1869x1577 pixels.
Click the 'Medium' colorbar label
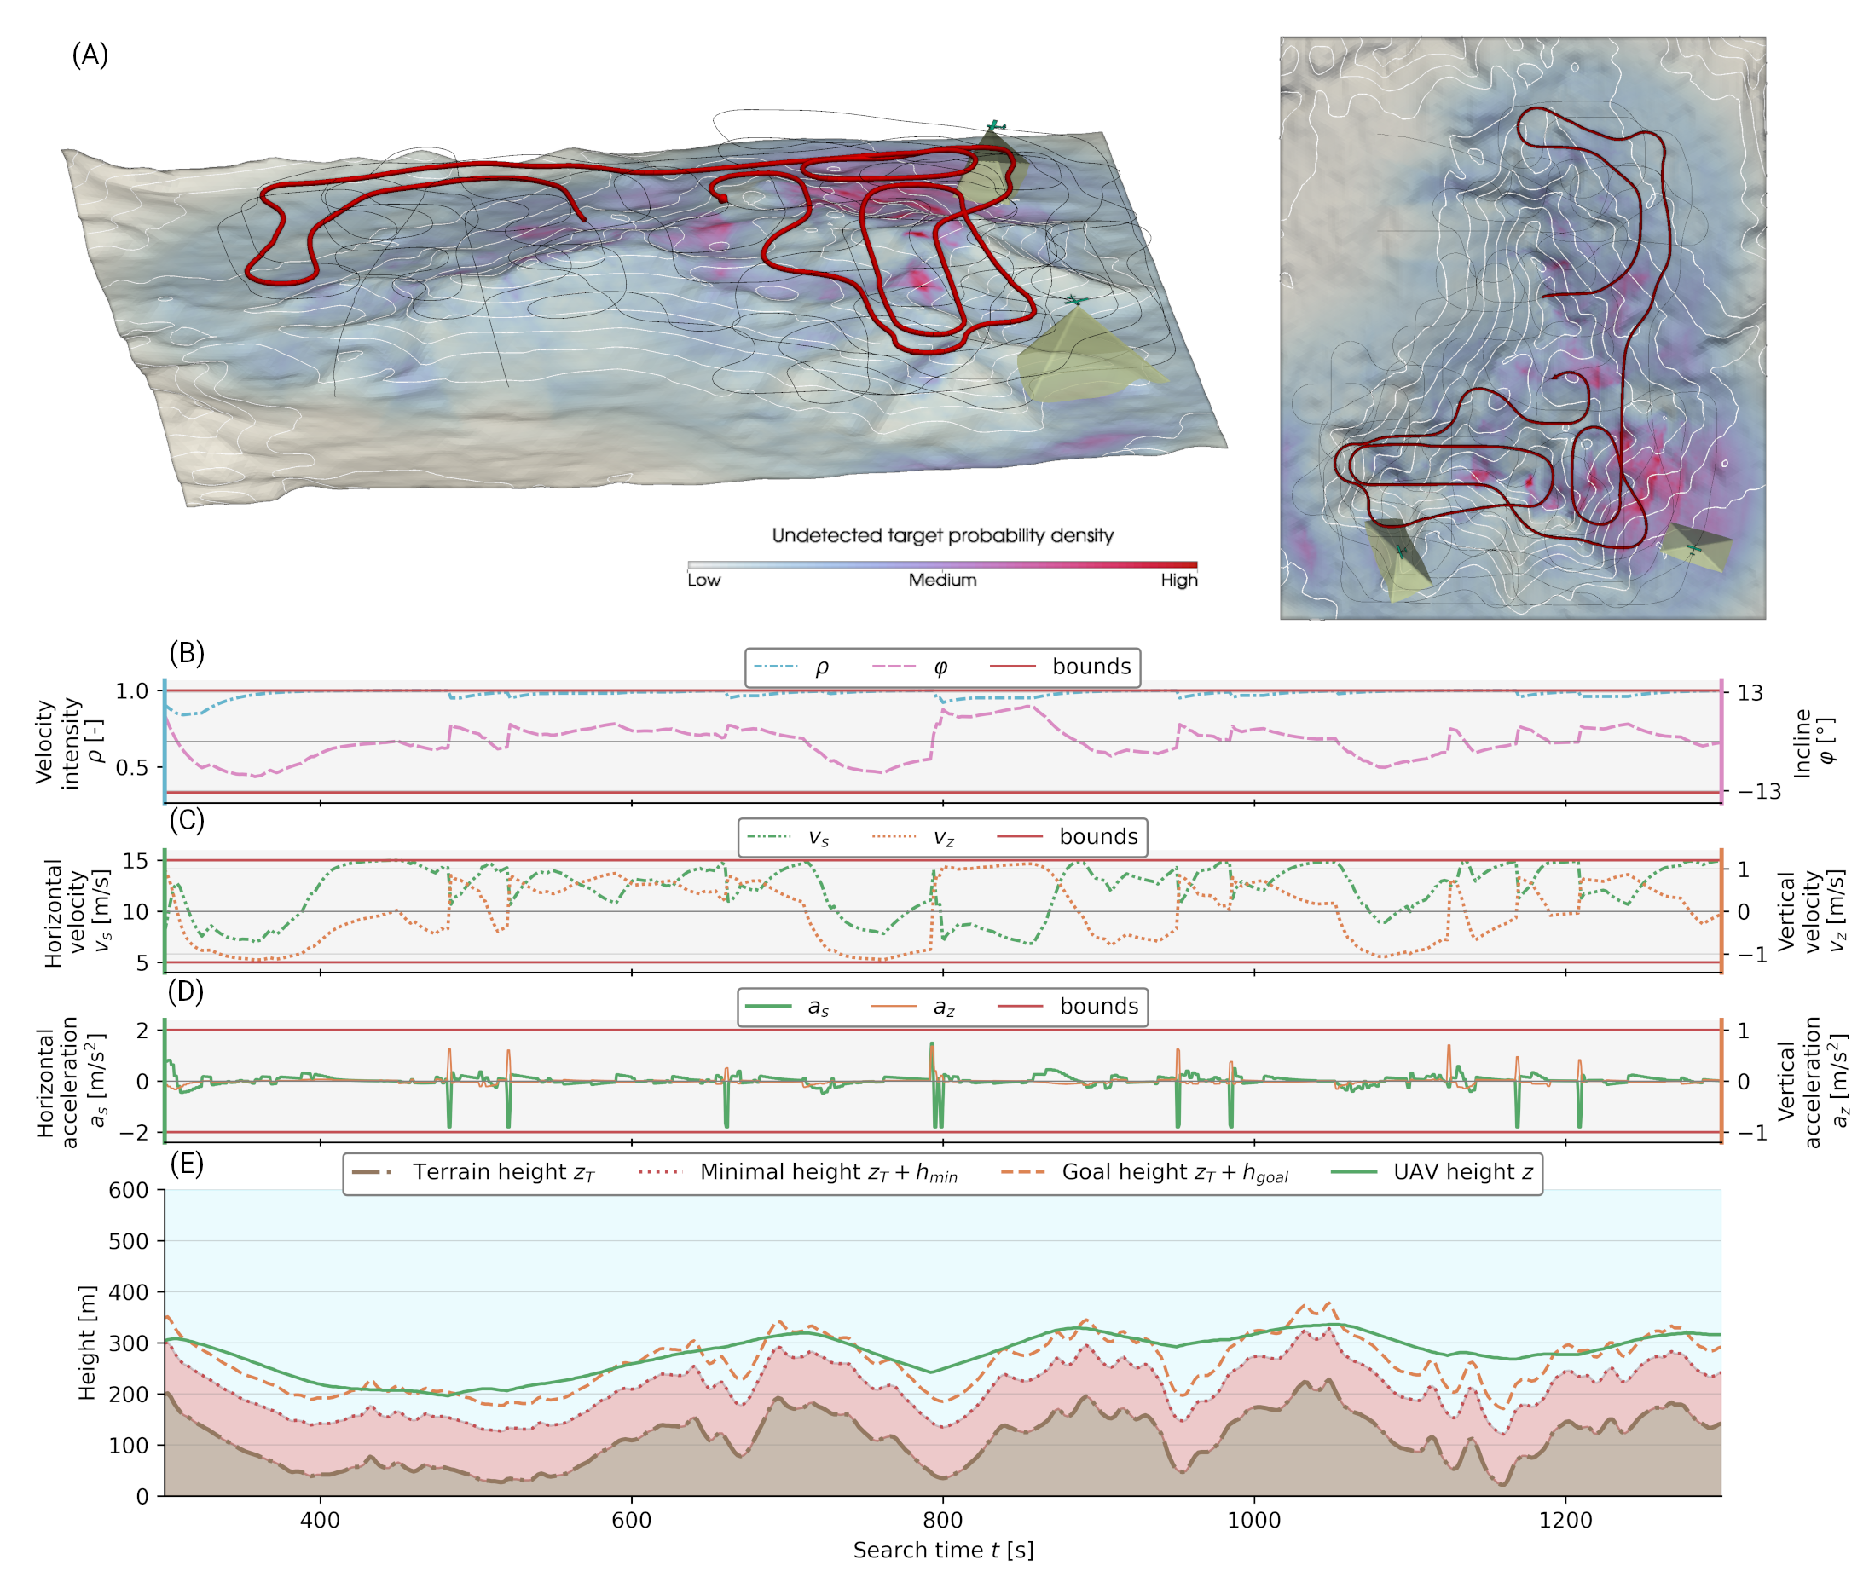click(x=942, y=581)
